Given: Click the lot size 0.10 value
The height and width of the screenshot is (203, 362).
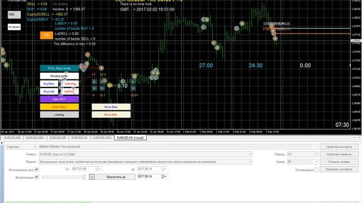Looking at the screenshot, I should (x=122, y=86).
